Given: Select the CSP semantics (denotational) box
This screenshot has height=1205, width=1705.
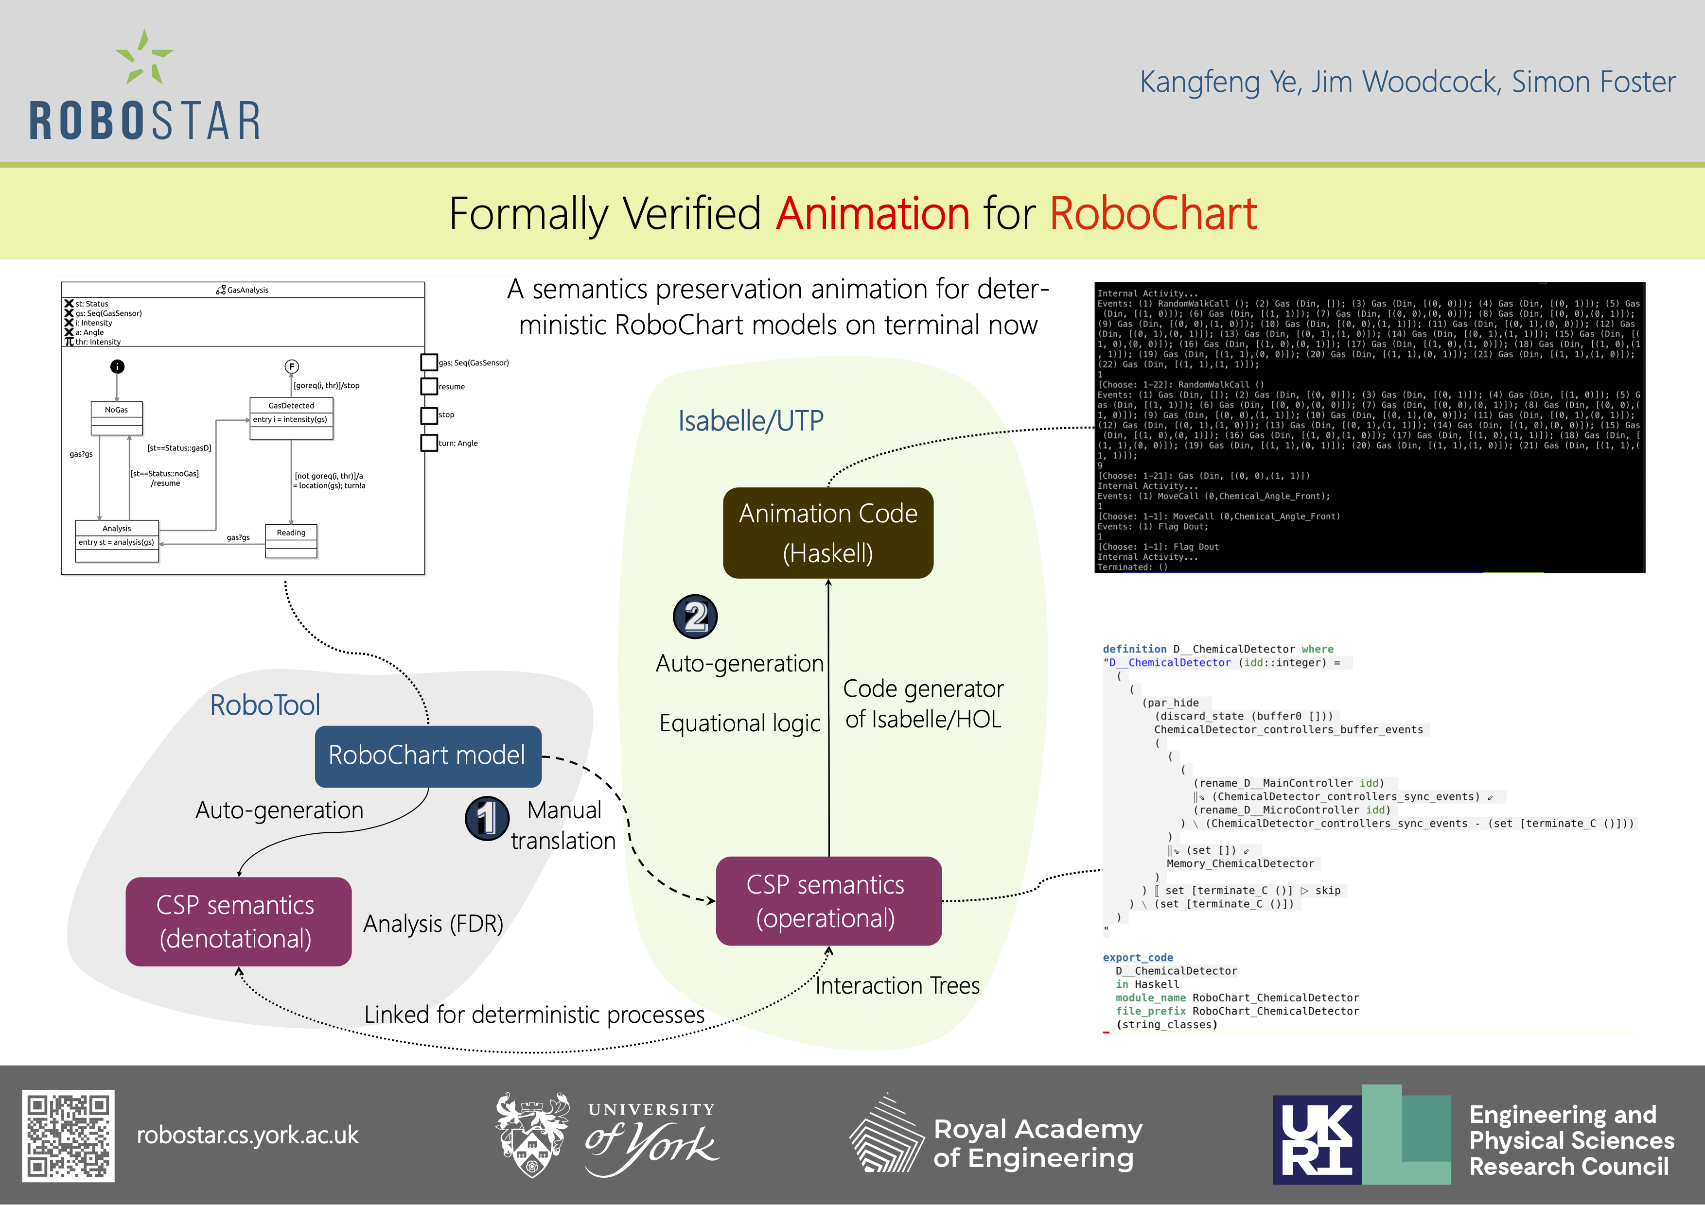Looking at the screenshot, I should coord(238,922).
